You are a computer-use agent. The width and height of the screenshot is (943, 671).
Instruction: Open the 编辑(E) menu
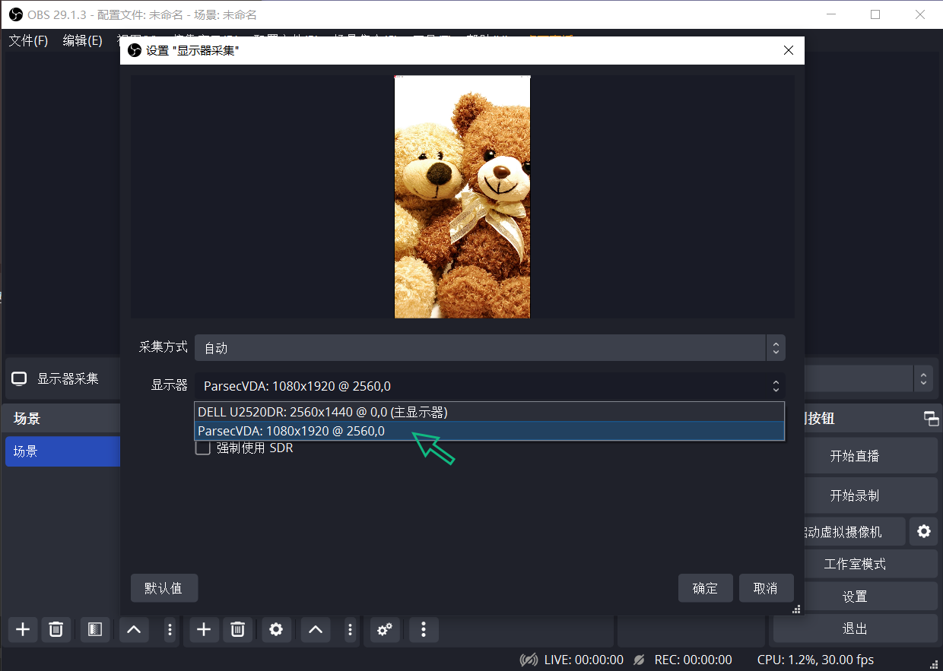pos(82,41)
